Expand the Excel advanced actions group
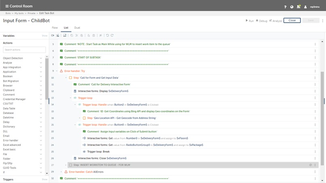 pyautogui.click(x=41, y=145)
